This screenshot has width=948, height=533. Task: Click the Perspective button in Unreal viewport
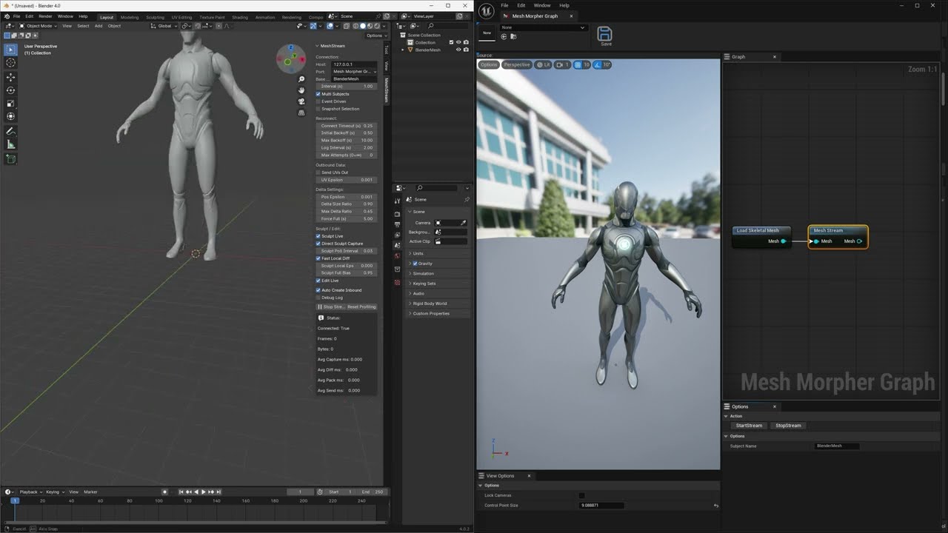(517, 64)
